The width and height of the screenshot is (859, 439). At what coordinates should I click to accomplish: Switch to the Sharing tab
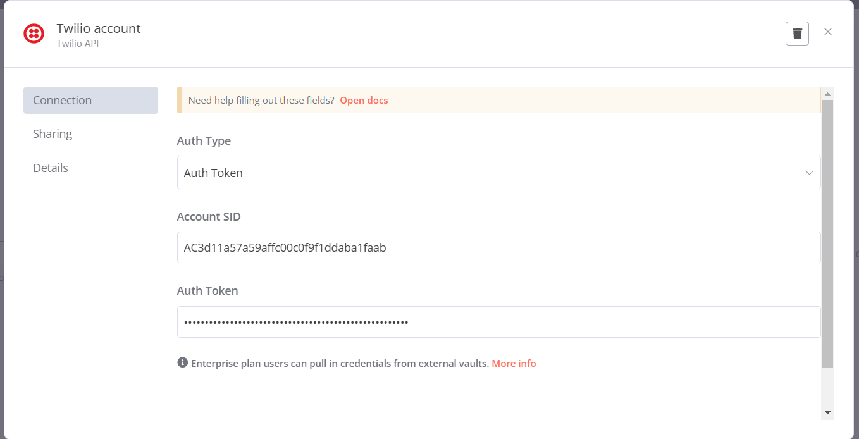coord(53,134)
